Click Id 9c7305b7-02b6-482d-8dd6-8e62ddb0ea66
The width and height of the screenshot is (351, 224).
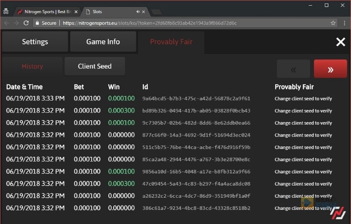click(x=196, y=122)
